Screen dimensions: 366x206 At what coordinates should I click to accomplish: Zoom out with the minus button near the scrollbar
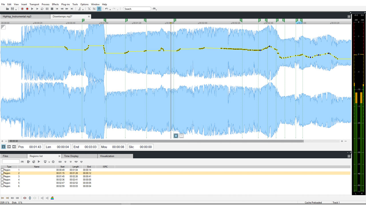[x=346, y=141]
